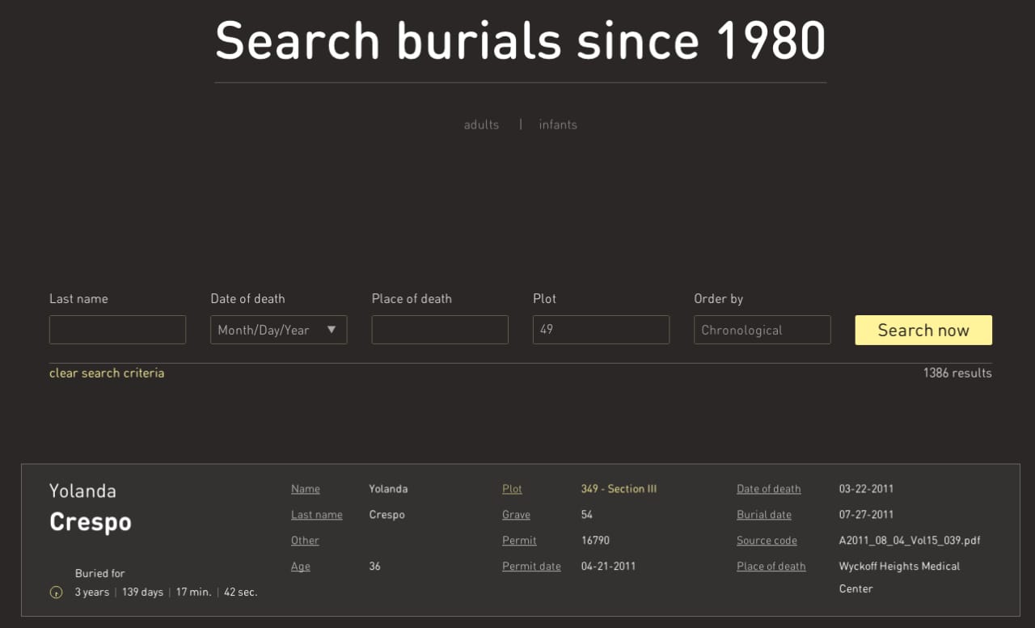The image size is (1035, 628).
Task: Click the Permit date link
Action: click(x=531, y=567)
